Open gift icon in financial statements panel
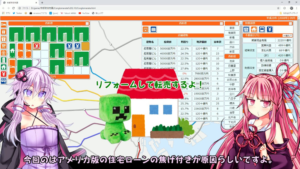This screenshot has height=169, width=300. tap(246, 29)
